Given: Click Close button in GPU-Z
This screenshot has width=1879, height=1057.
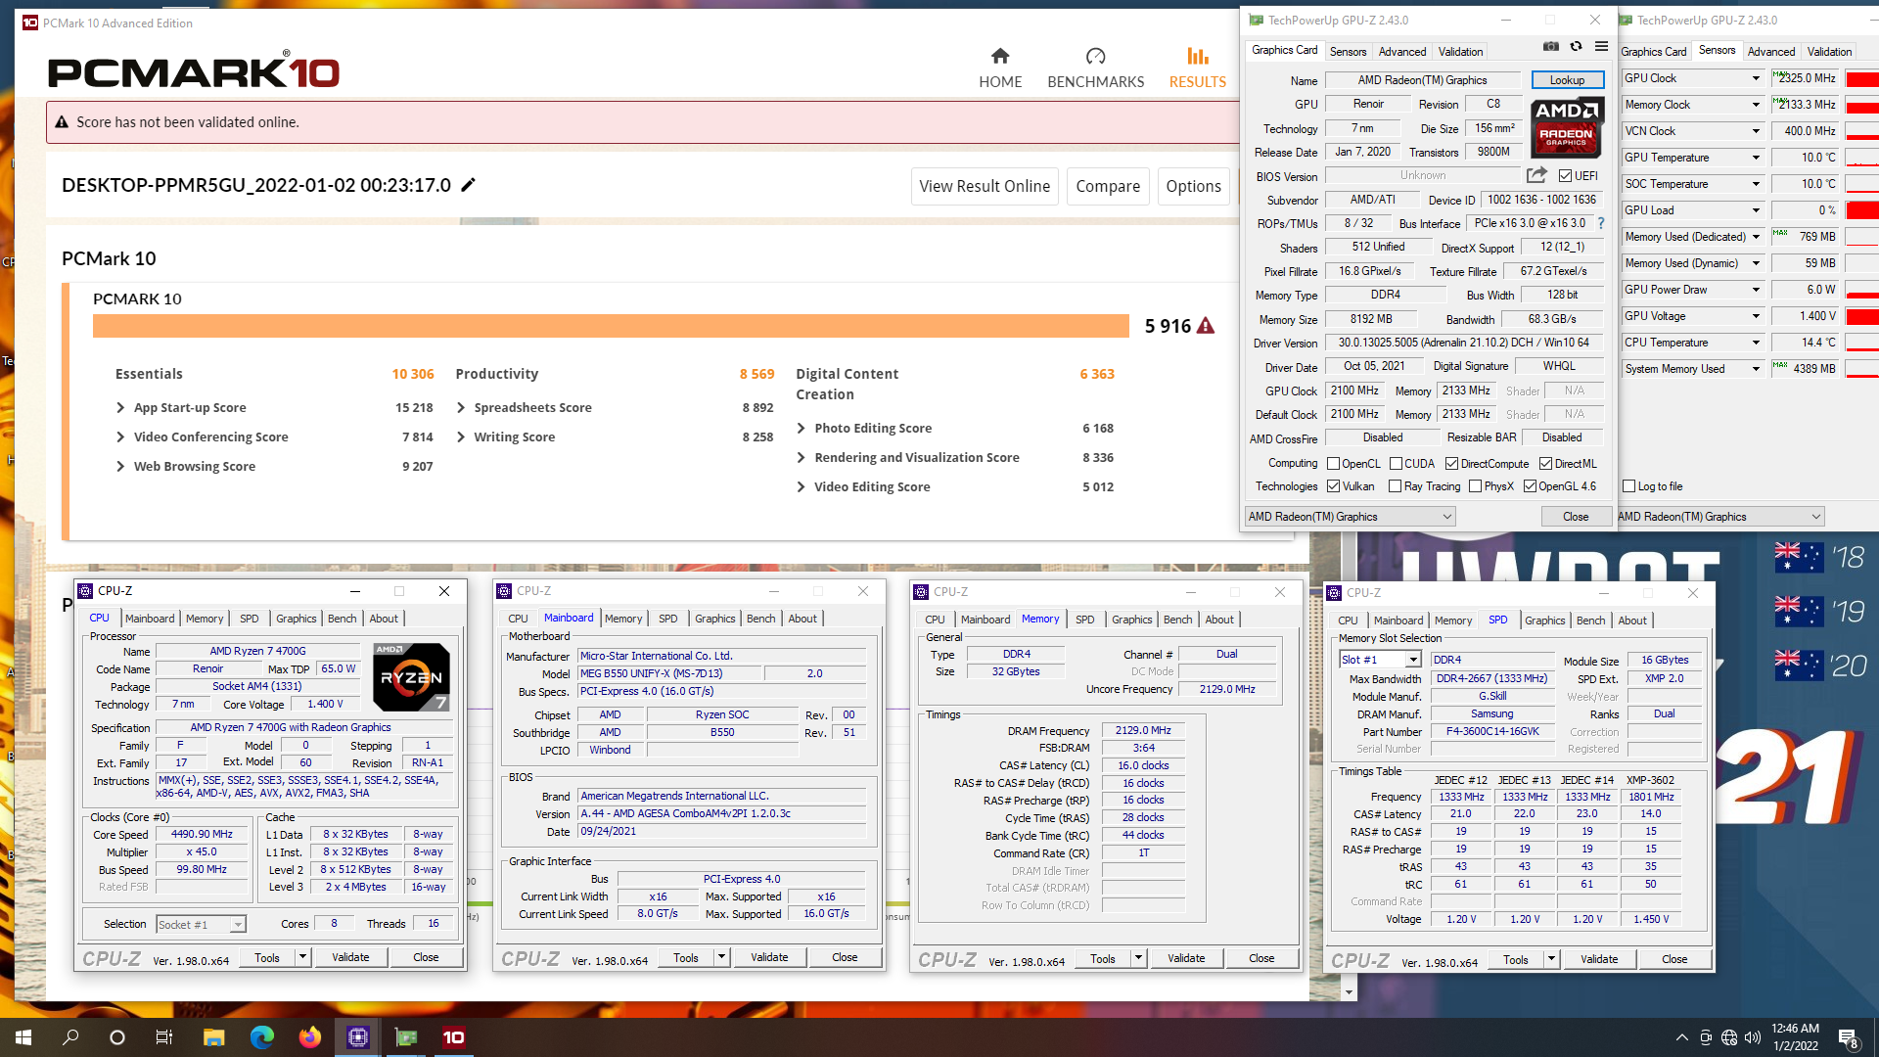Looking at the screenshot, I should pyautogui.click(x=1576, y=517).
